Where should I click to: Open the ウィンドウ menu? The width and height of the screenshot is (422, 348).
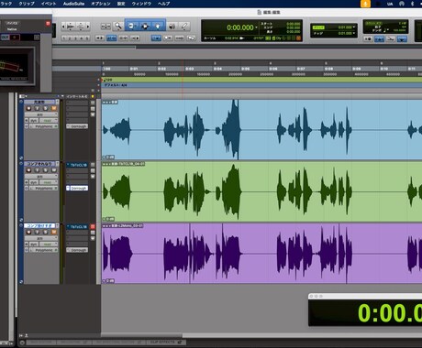141,4
